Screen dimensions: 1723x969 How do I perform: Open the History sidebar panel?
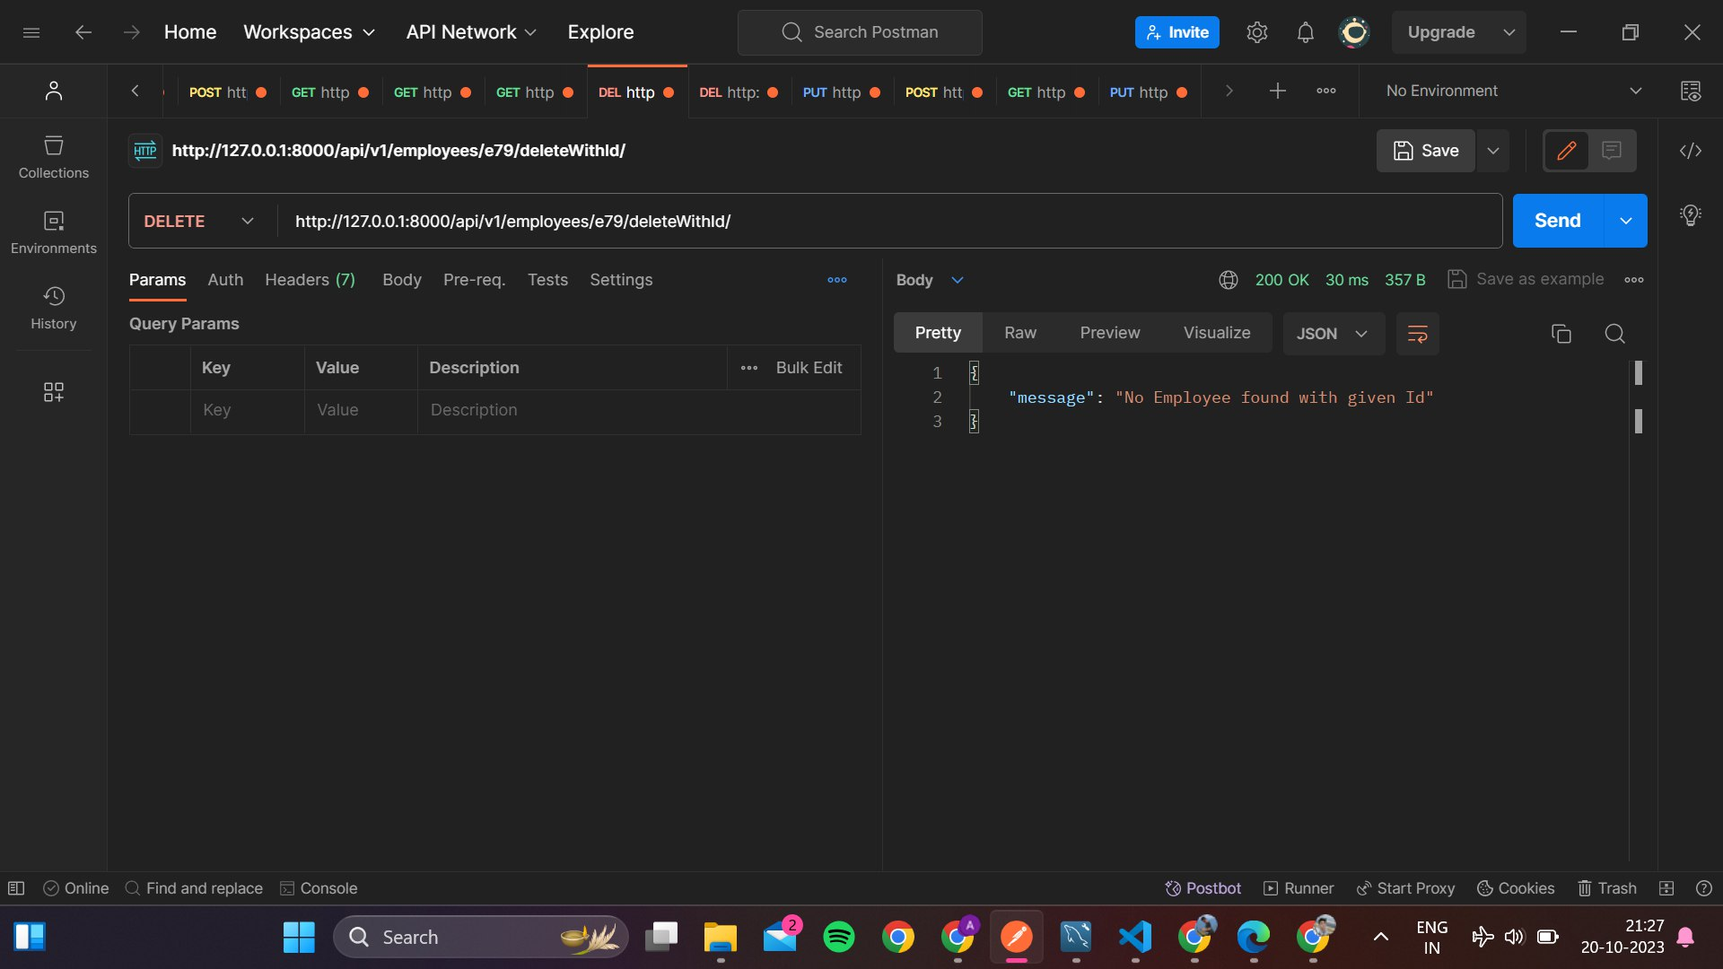tap(53, 308)
